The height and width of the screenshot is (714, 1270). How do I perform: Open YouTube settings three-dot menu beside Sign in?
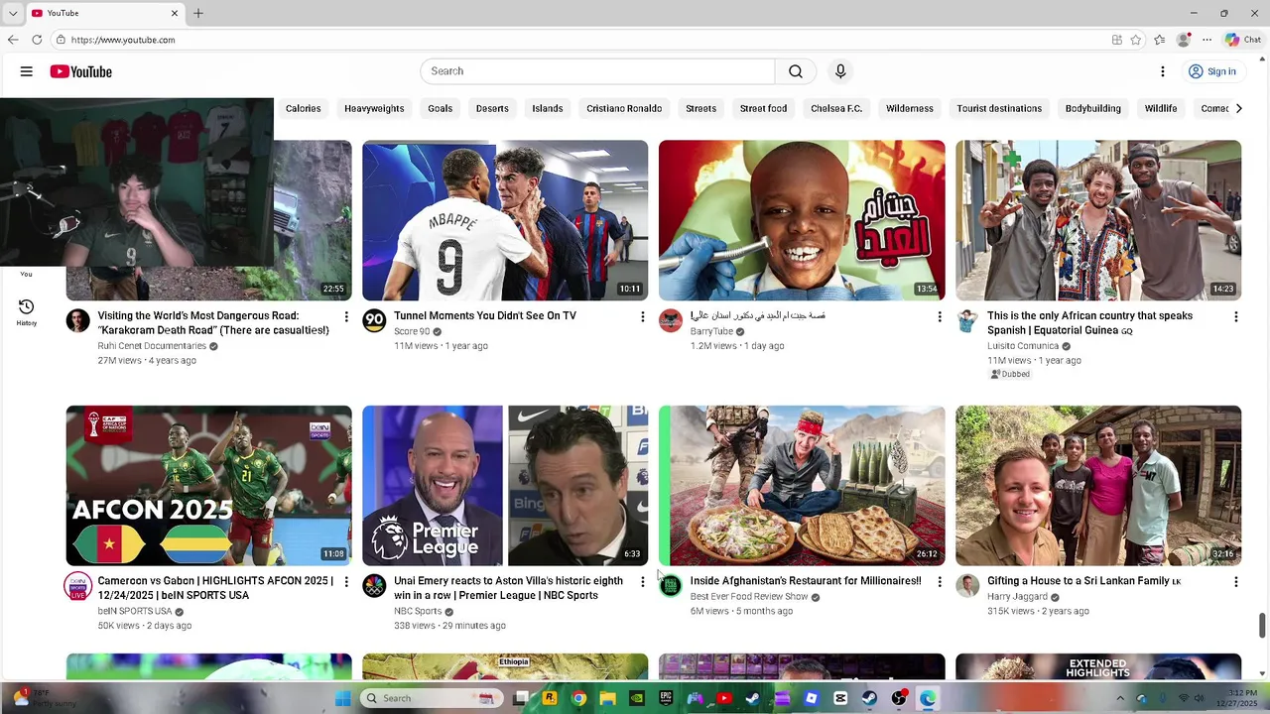pos(1163,71)
